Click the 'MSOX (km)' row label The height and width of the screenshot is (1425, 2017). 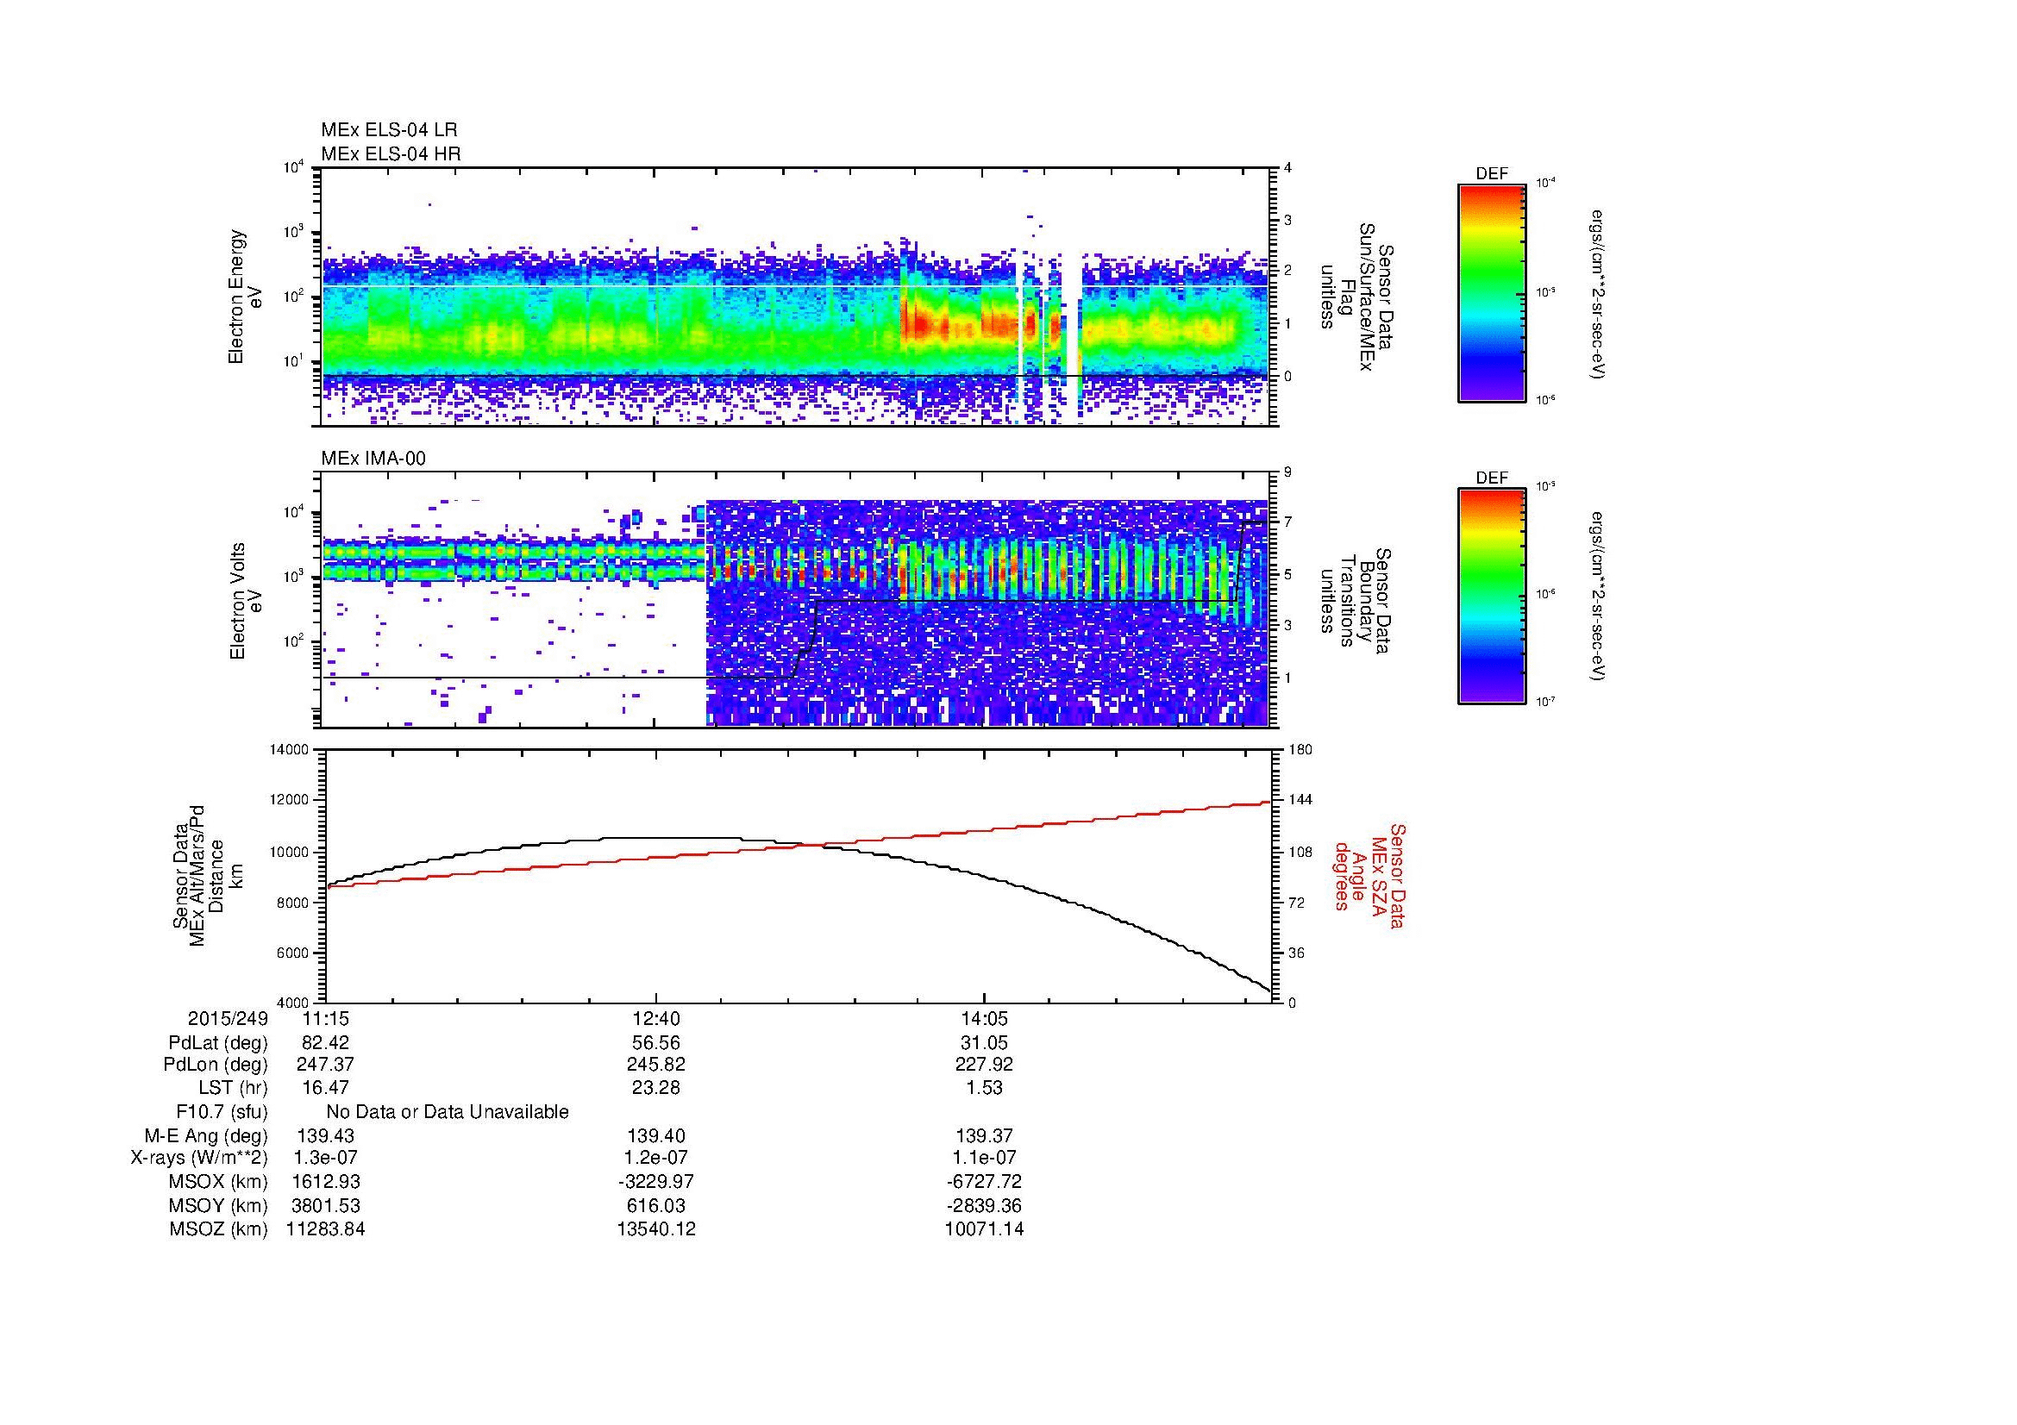218,1183
